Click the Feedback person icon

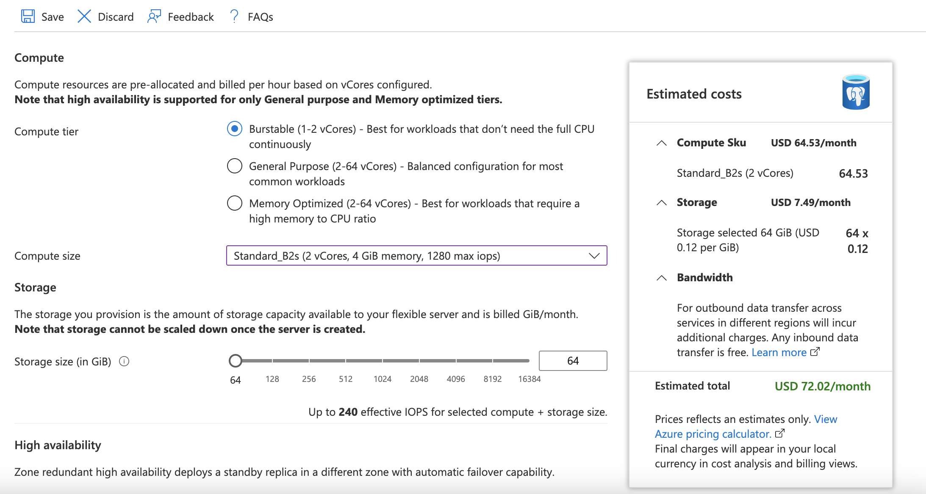[154, 16]
